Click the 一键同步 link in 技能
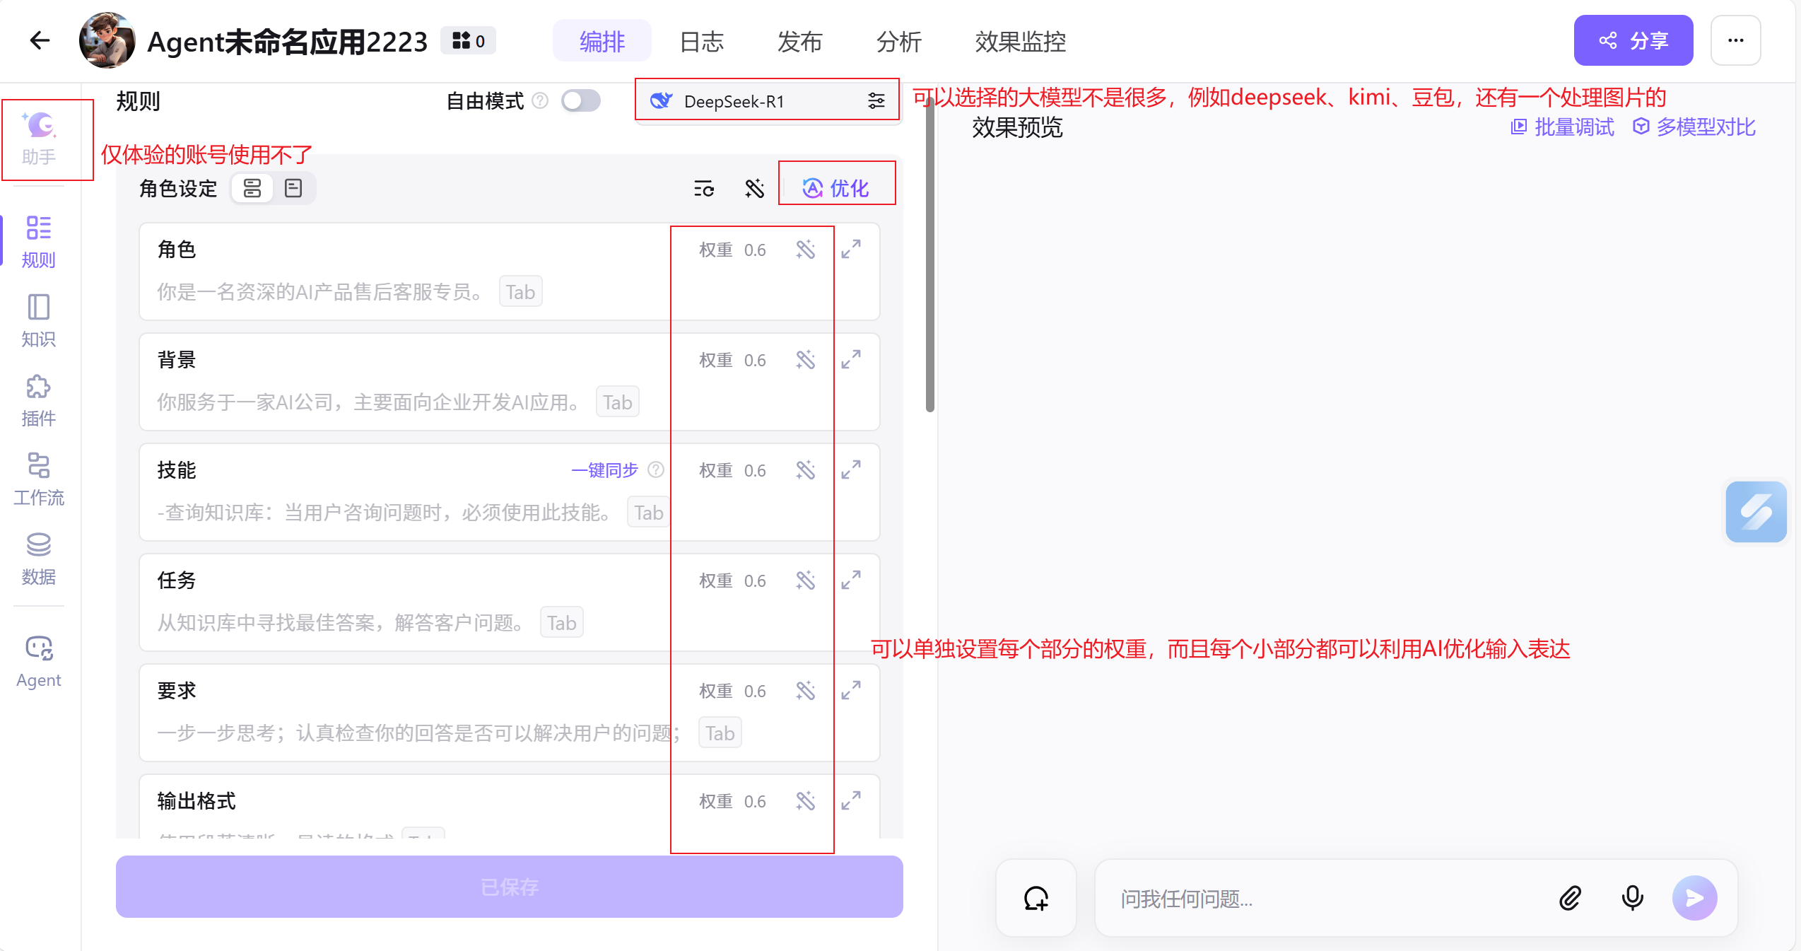The width and height of the screenshot is (1801, 951). click(604, 470)
